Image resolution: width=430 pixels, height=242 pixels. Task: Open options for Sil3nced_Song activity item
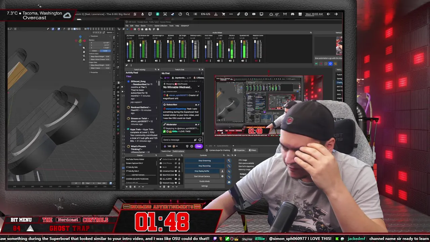pos(157,82)
